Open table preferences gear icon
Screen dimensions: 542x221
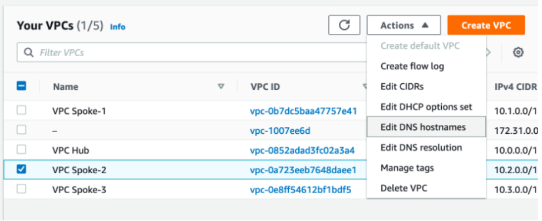pos(518,52)
